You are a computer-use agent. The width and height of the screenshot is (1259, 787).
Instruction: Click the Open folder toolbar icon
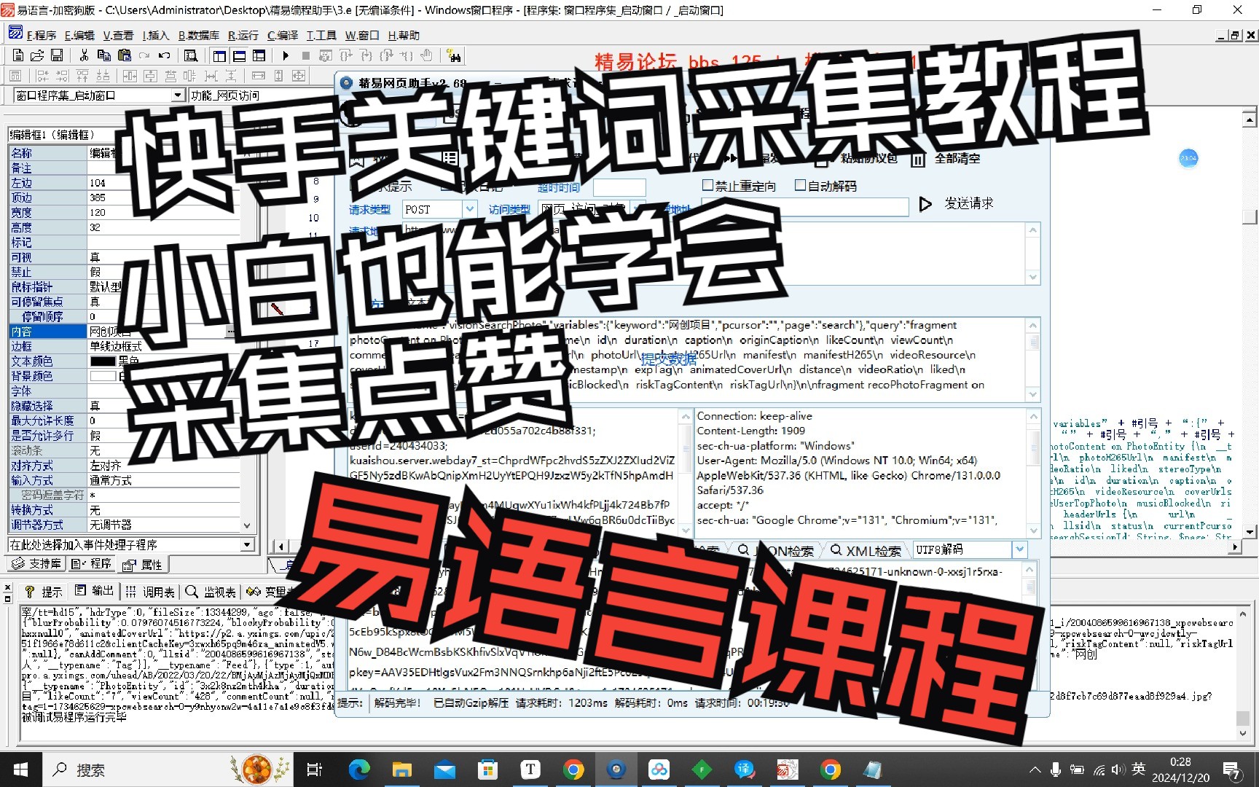pyautogui.click(x=37, y=55)
